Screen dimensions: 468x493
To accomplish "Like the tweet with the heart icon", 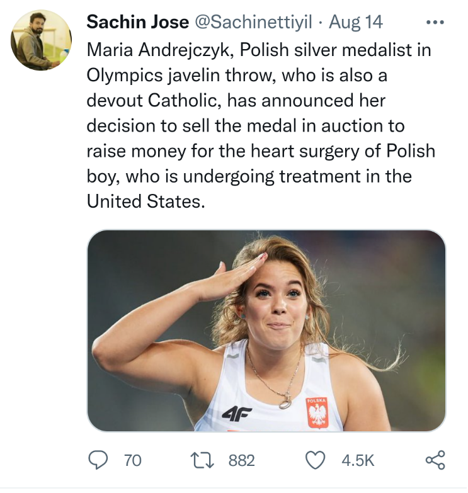I will tap(315, 460).
